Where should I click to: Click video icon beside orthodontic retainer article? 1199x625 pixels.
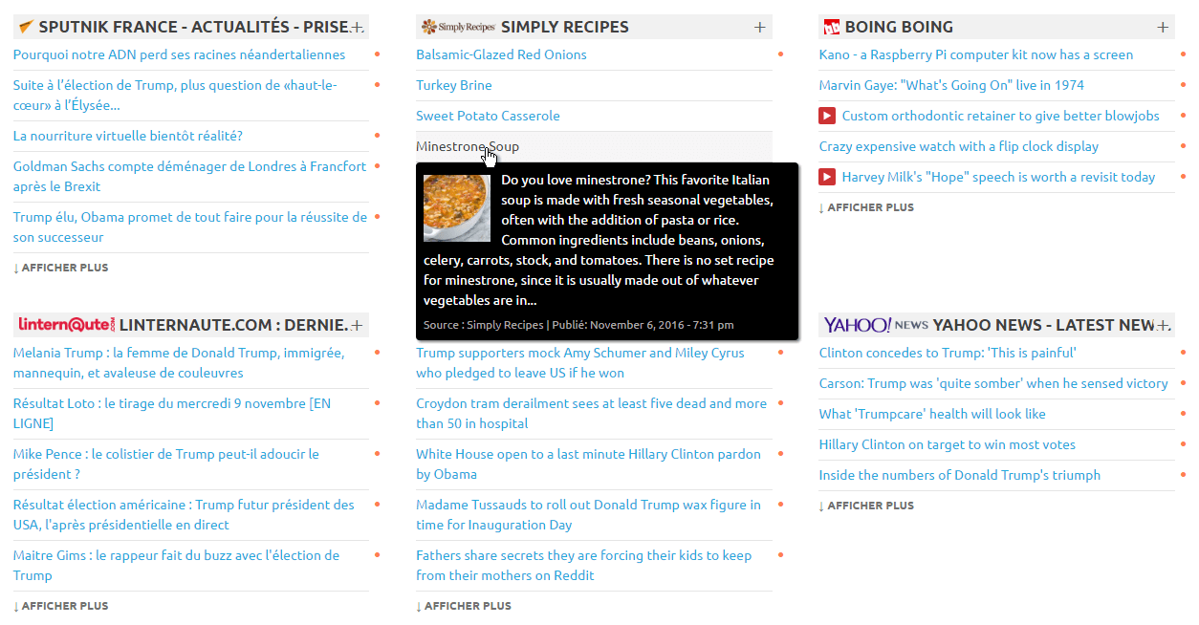point(827,116)
